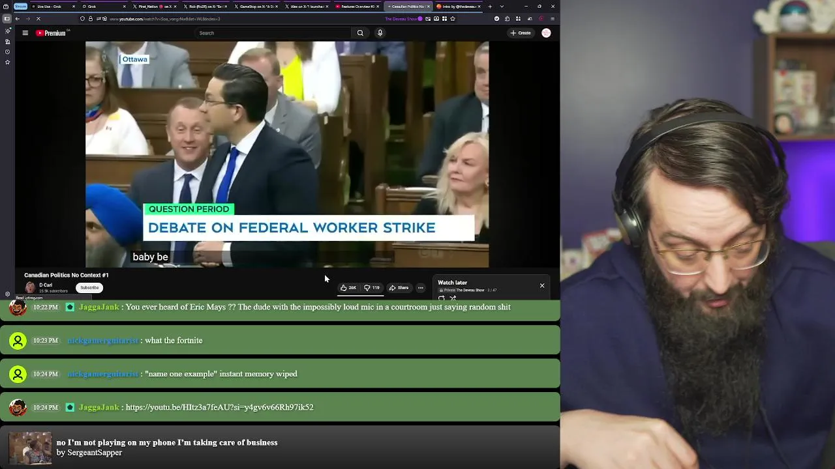Viewport: 835px width, 469px height.
Task: Switch to the Features Overview tab
Action: 357,7
